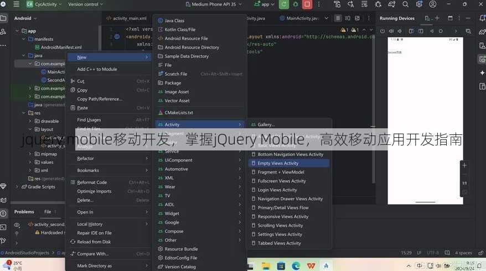Screen dimensions: 486x271
Task: Click the UTF-8 encoding in status bar
Action: coord(433,253)
